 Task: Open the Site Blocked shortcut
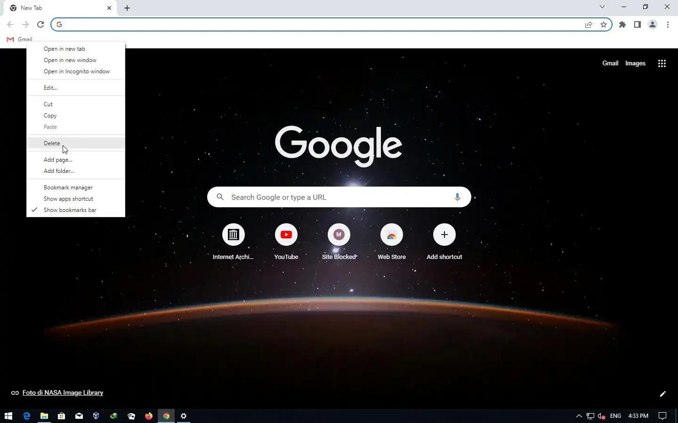pos(339,242)
